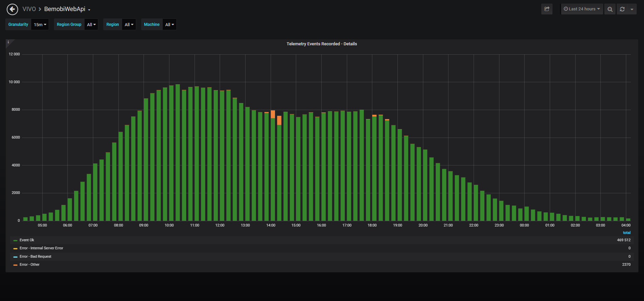Click the Region Group variable label
This screenshot has height=301, width=644.
tap(69, 24)
